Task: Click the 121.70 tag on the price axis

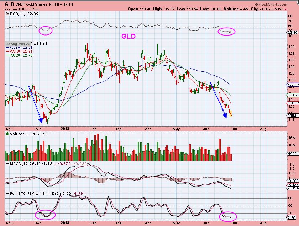Action: [x=293, y=95]
